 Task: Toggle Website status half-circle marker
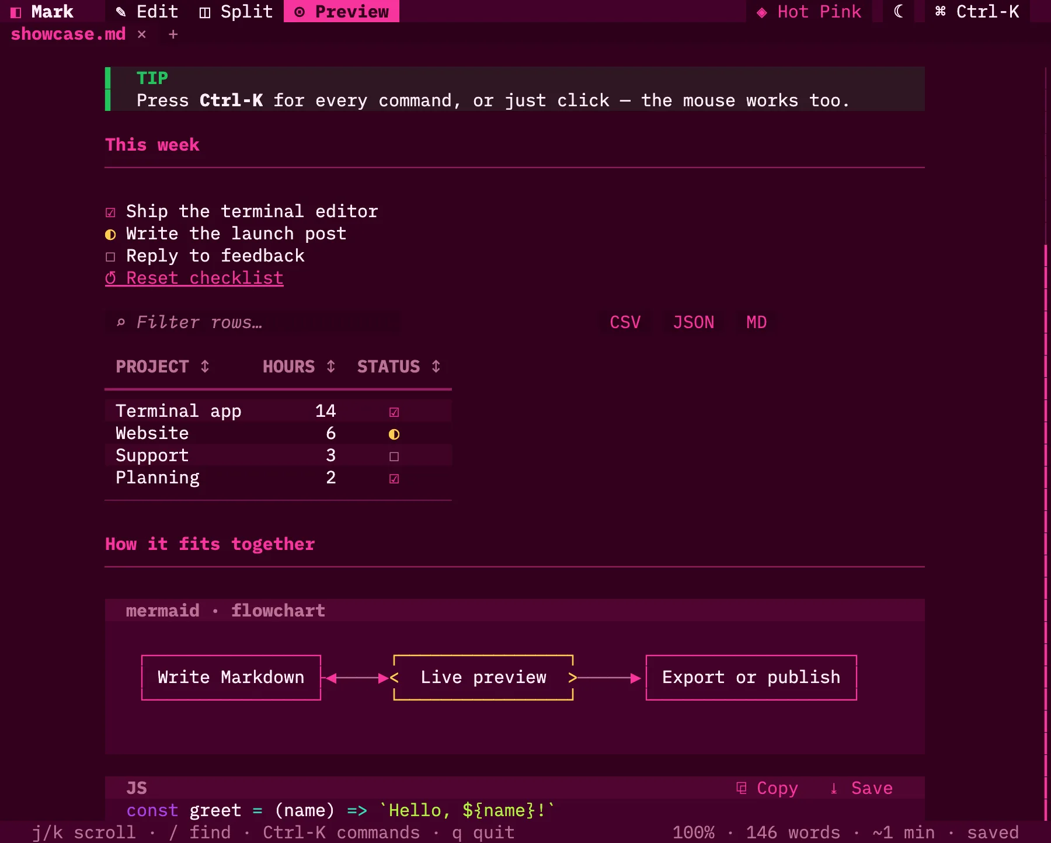(394, 434)
